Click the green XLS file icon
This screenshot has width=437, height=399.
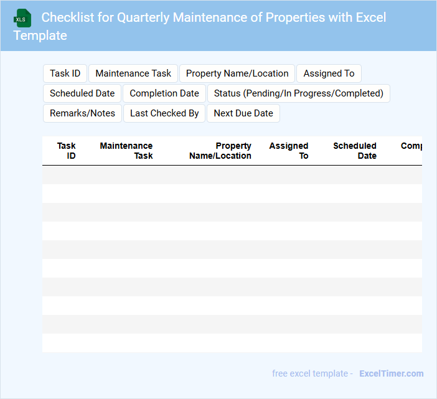click(22, 18)
